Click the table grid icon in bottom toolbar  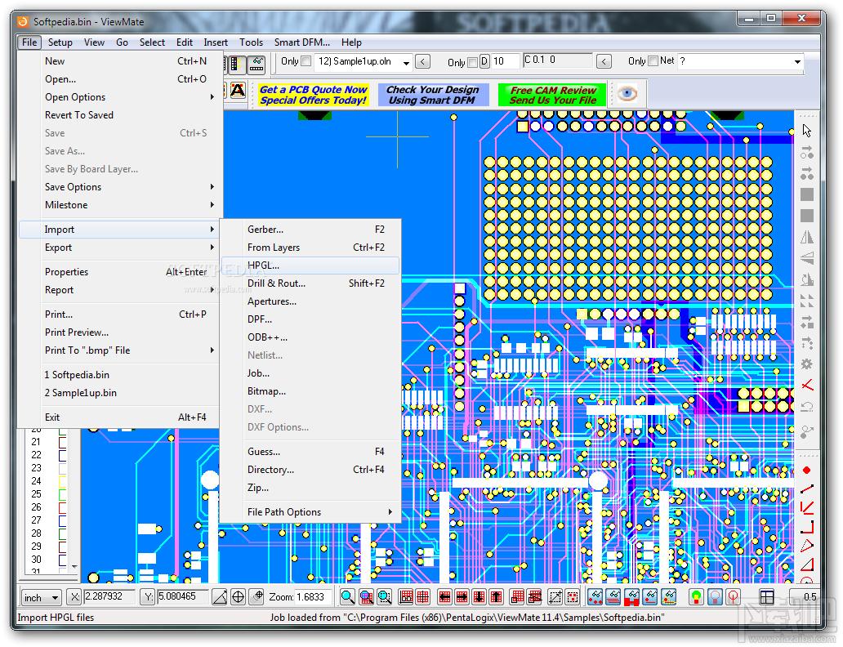click(767, 596)
